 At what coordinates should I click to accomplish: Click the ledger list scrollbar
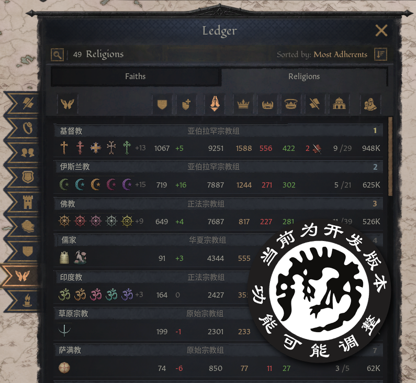(390, 157)
